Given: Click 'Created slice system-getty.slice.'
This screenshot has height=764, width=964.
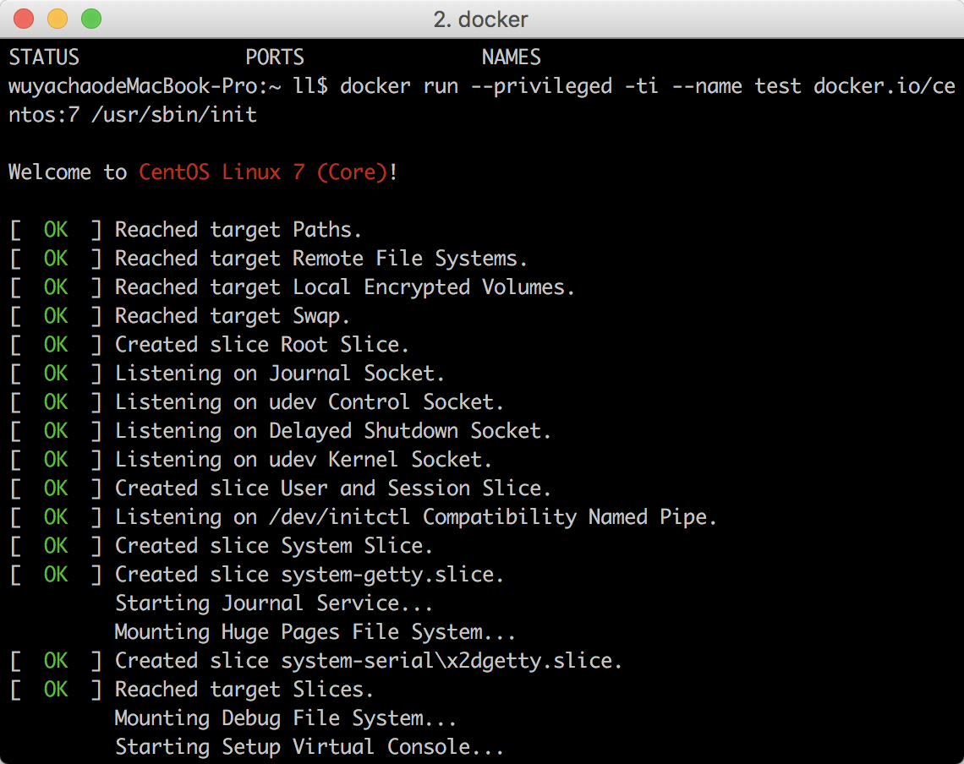Looking at the screenshot, I should (309, 576).
